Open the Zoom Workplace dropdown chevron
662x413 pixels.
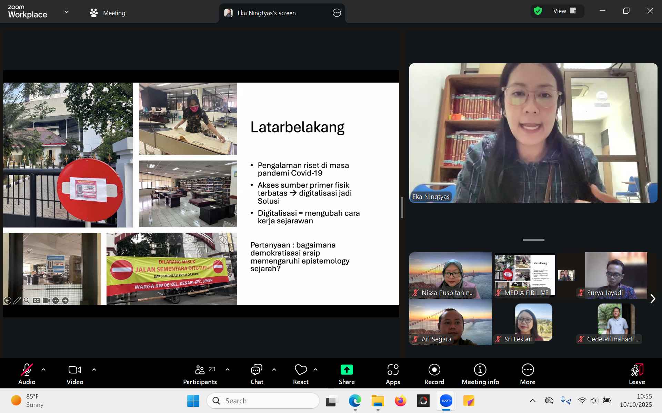pos(67,12)
